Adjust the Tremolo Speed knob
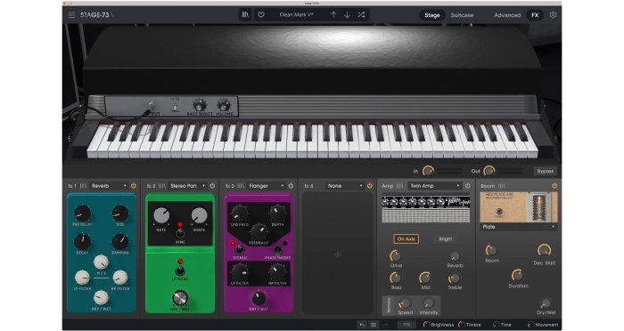Screen dimensions: 624x331 [x=405, y=303]
